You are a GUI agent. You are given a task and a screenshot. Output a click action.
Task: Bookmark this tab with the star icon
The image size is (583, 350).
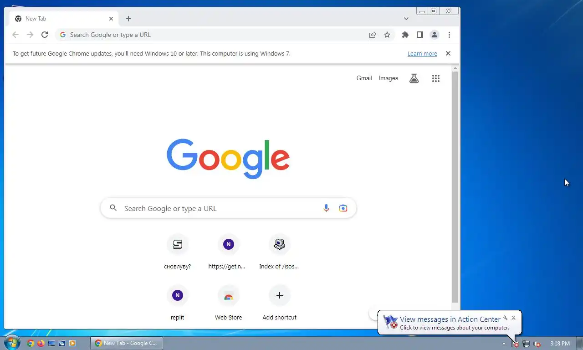[x=387, y=35]
